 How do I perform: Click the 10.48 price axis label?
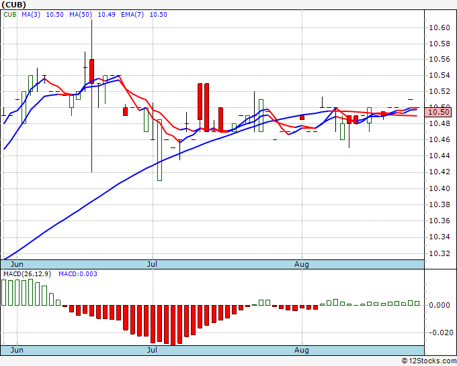[440, 124]
